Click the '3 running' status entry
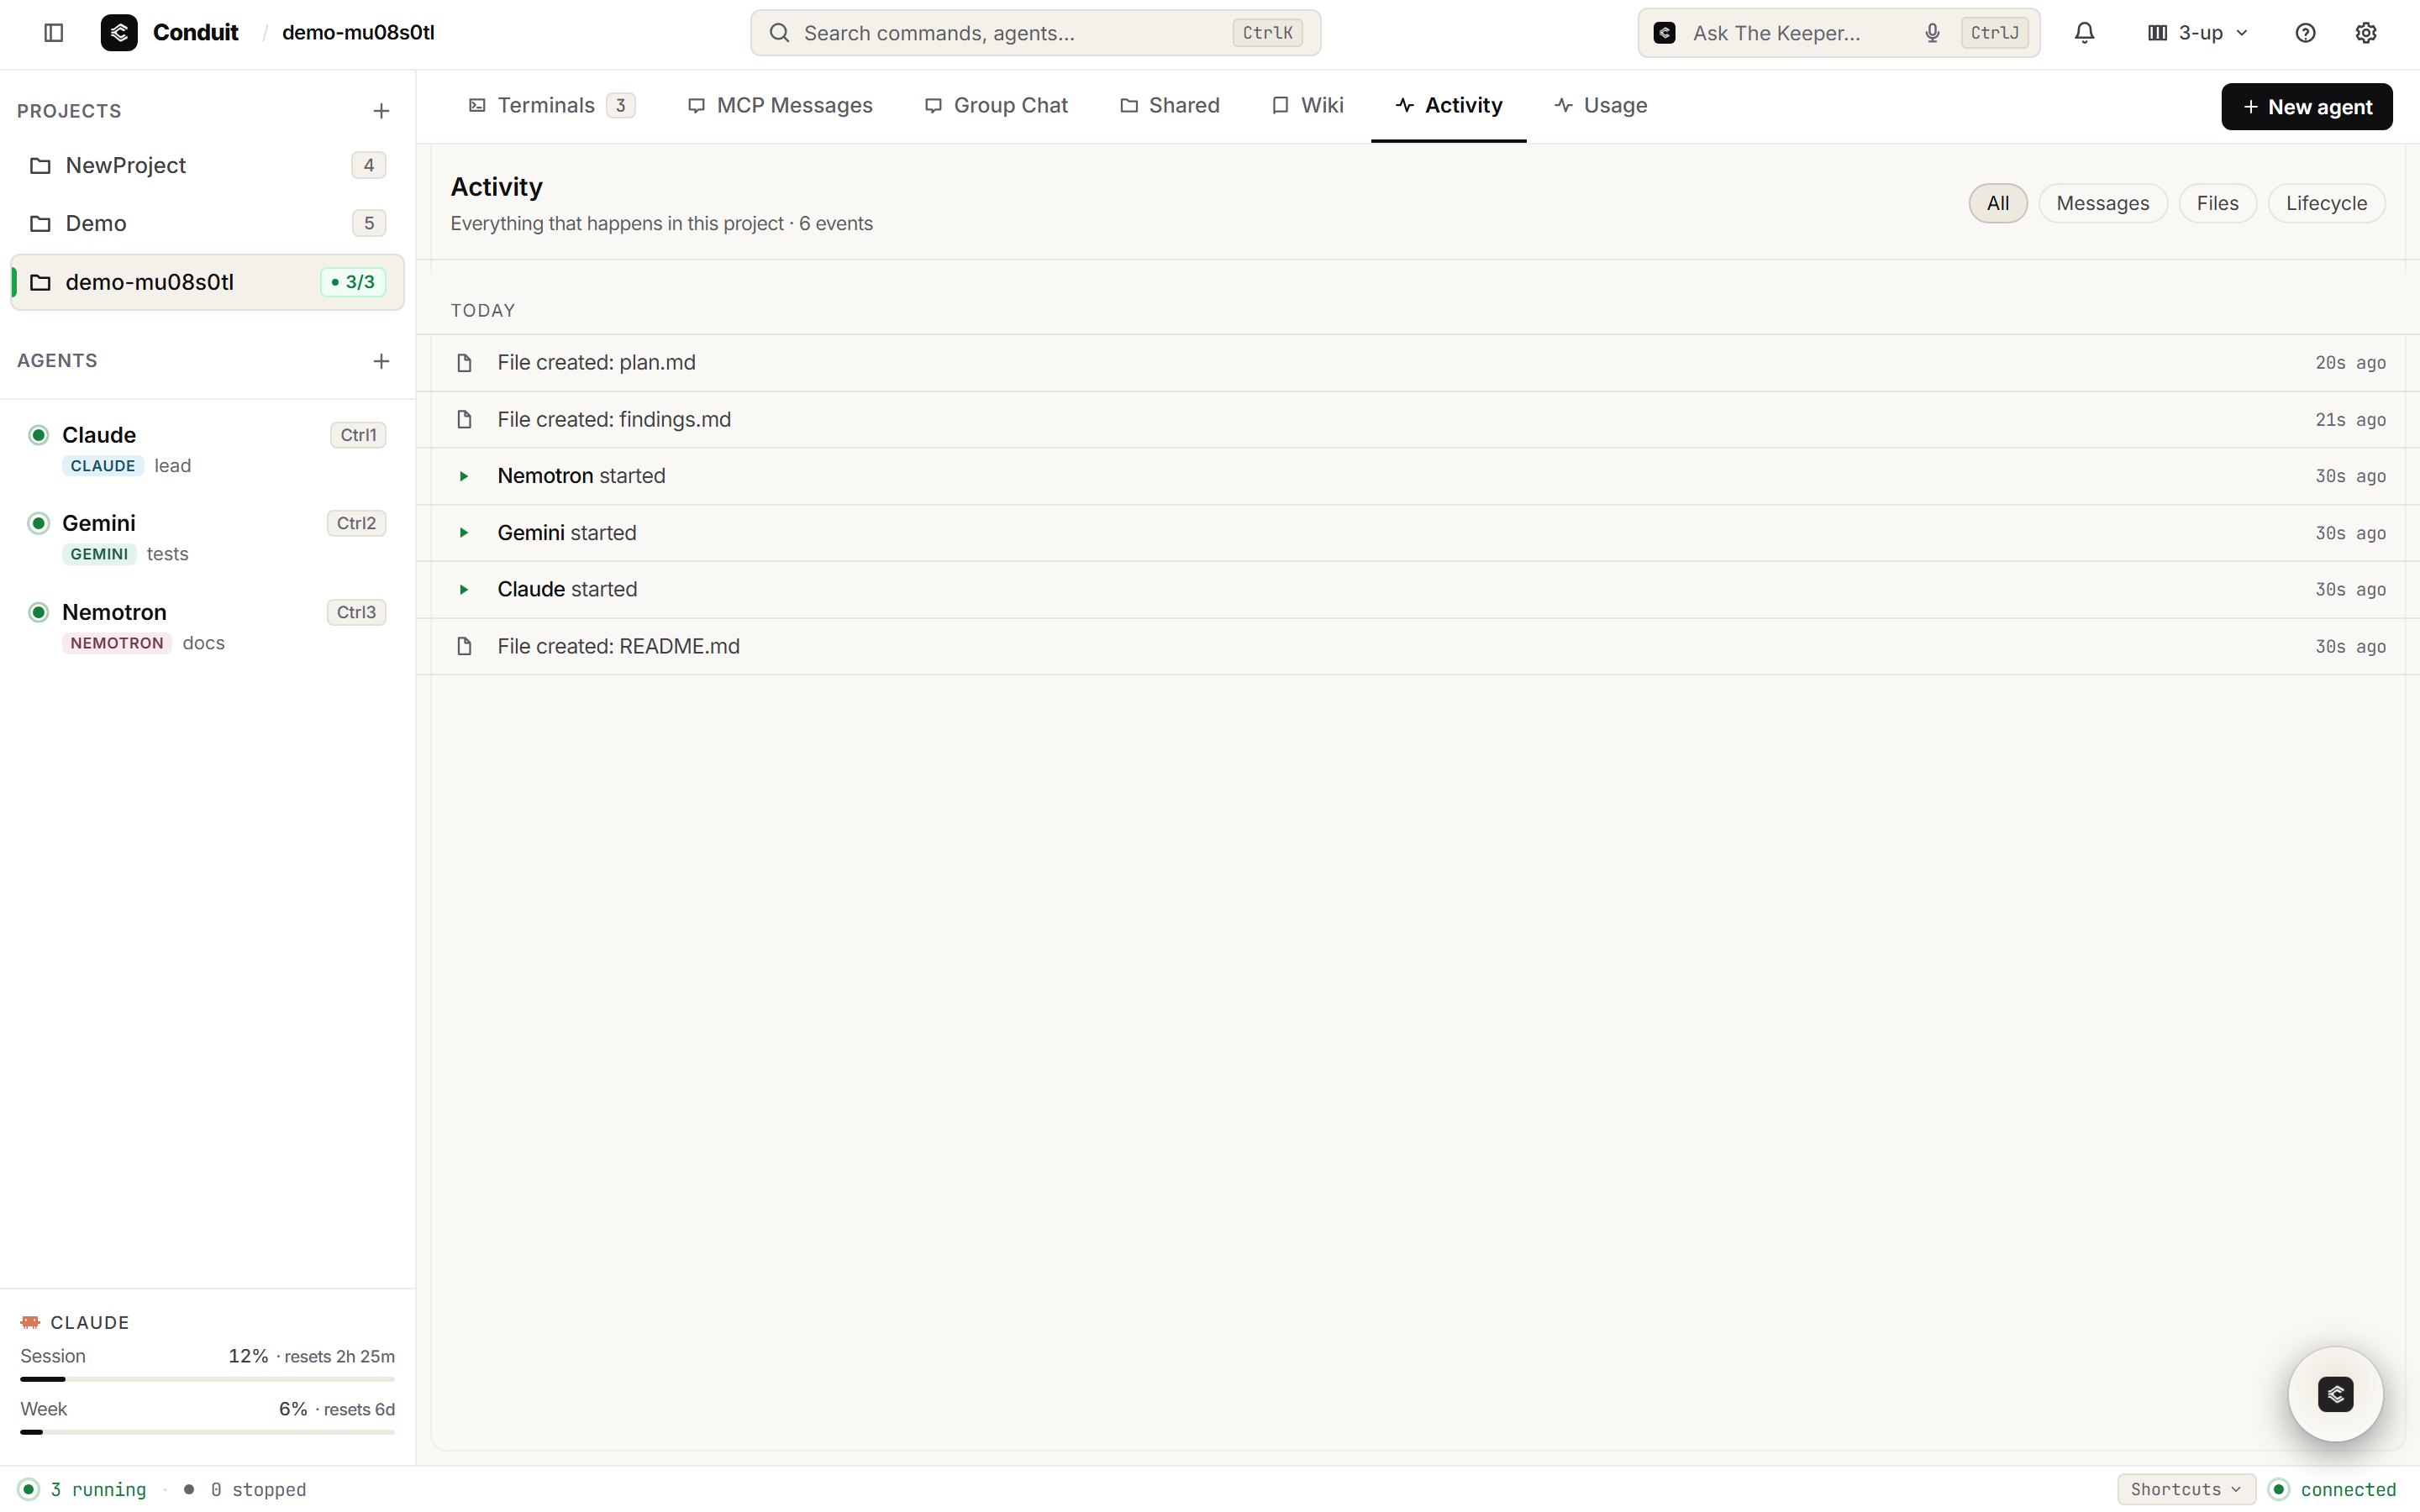 click(x=82, y=1489)
